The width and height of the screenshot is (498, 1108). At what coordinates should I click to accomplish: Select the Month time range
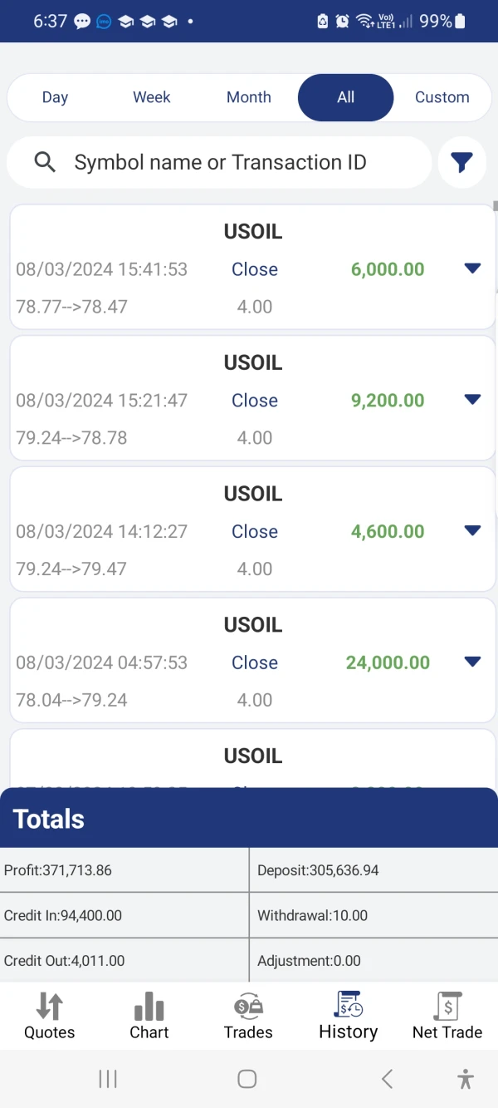tap(249, 97)
